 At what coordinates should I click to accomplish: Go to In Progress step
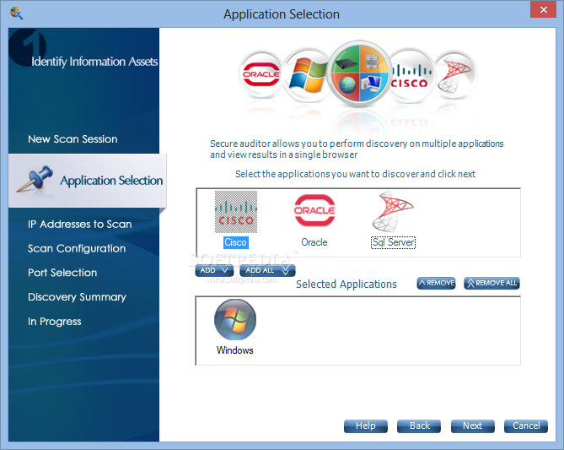click(54, 322)
